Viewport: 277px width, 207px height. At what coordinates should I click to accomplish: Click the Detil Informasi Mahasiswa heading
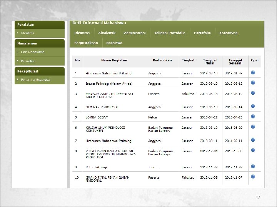point(99,23)
